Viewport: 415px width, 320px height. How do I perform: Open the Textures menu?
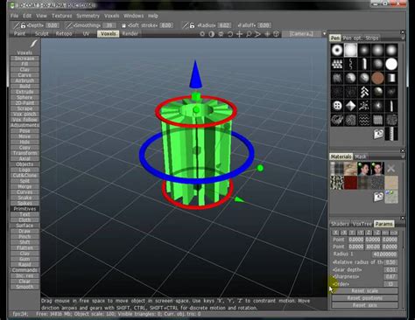(x=61, y=16)
